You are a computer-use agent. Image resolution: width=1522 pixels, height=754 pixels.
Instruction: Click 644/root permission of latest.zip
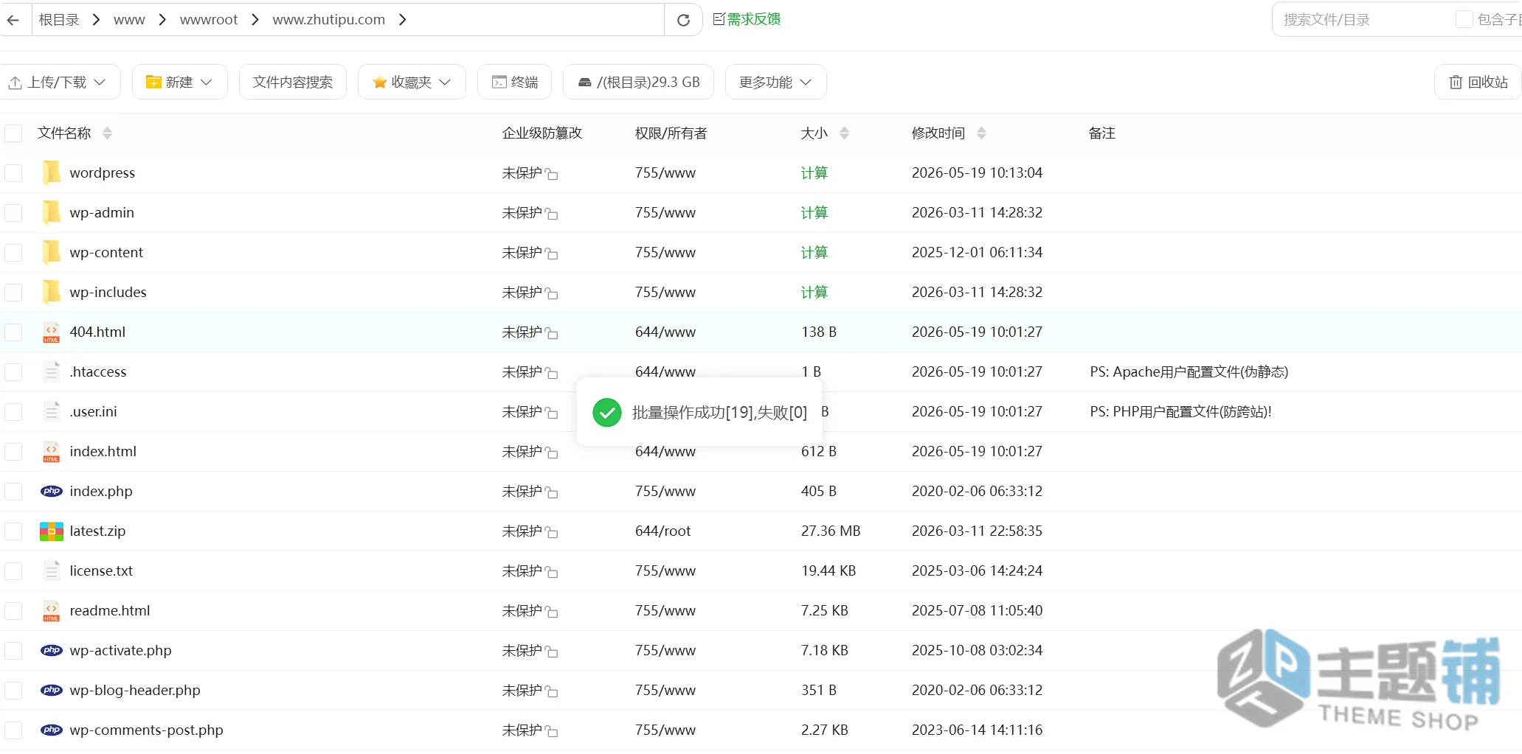click(663, 531)
